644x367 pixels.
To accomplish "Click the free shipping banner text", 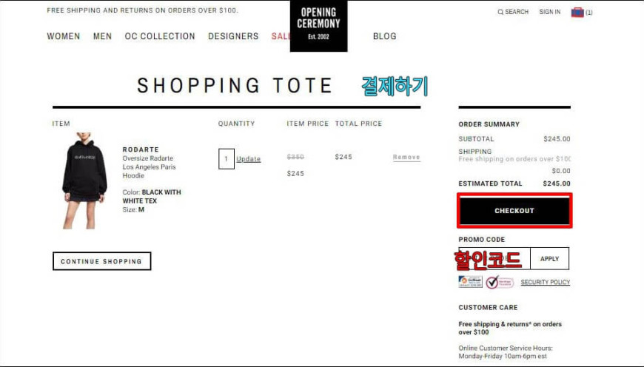I will 142,10.
